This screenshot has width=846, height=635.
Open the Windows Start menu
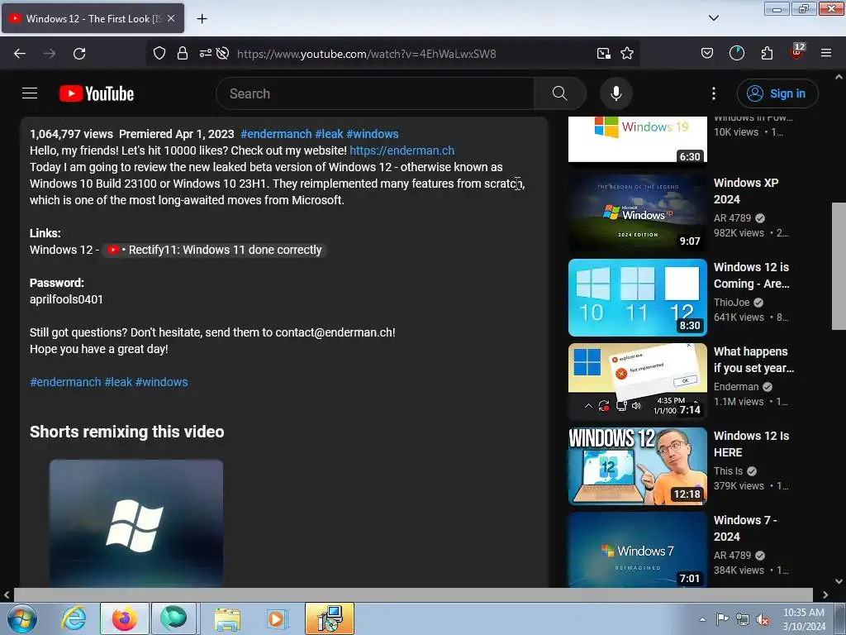(x=22, y=618)
